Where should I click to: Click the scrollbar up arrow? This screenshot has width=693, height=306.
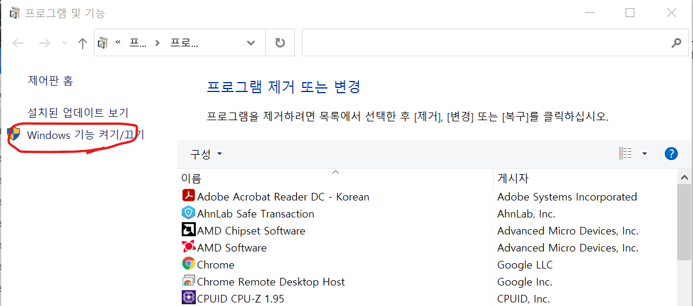coord(685,178)
